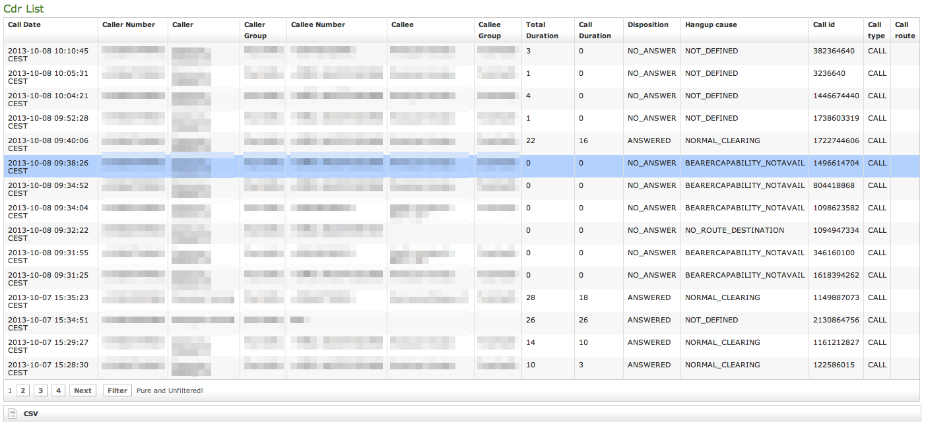Open page 4 of the Cdr list
Viewport: 926px width, 432px height.
point(59,390)
